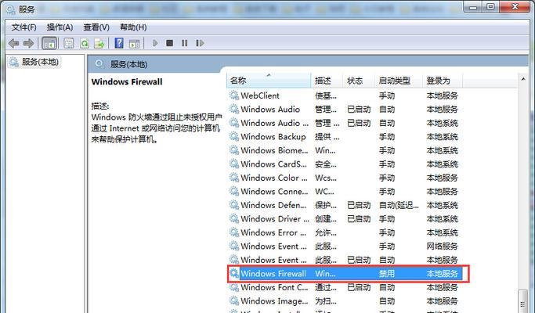Click the 服务 window title bar icon
This screenshot has height=313, width=535.
tap(11, 9)
